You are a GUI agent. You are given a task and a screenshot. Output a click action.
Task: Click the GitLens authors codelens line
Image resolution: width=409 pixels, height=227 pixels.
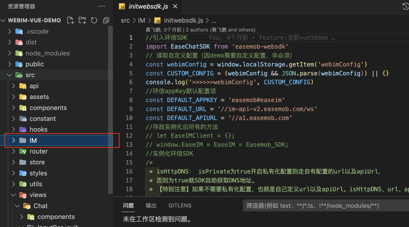[x=200, y=30]
